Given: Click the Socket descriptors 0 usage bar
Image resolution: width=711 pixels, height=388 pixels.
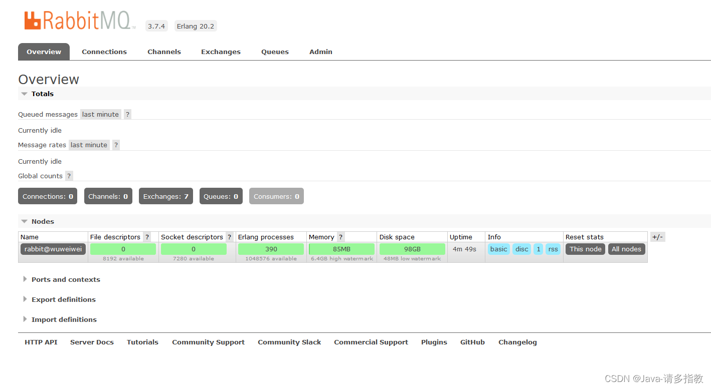Looking at the screenshot, I should click(x=194, y=249).
